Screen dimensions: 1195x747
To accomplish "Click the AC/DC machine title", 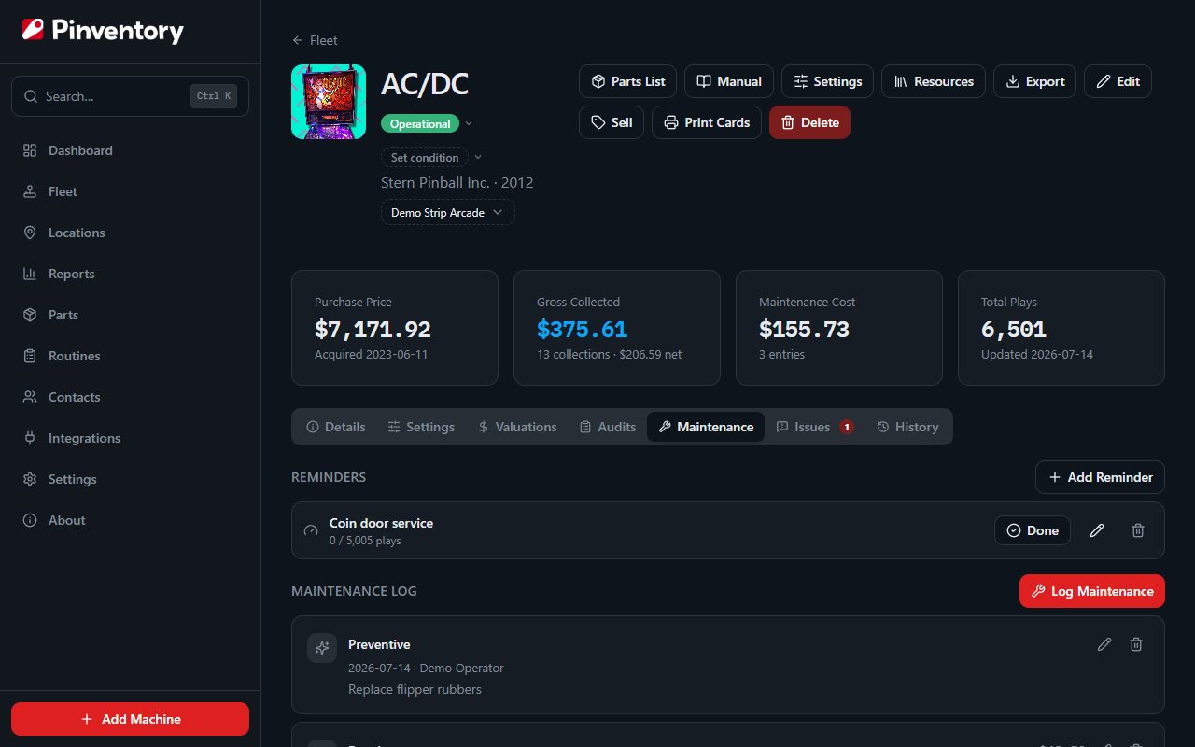I will click(x=425, y=84).
